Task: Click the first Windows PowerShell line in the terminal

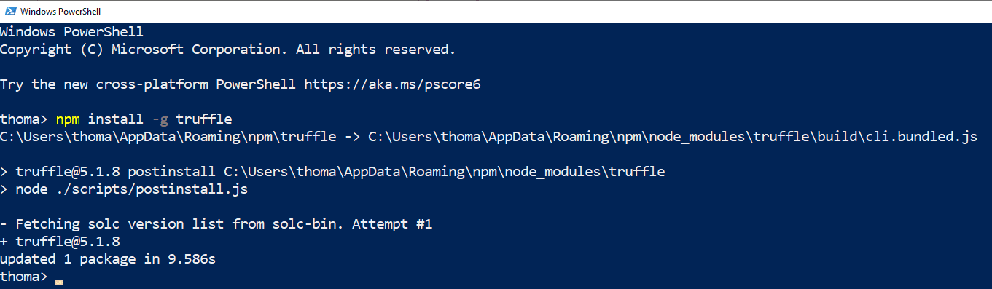Action: [x=72, y=32]
